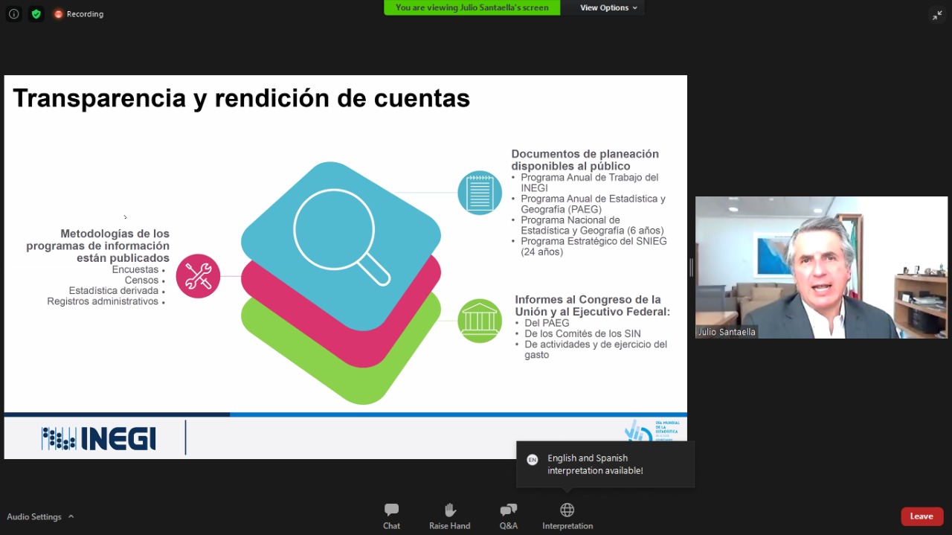This screenshot has width=952, height=535.
Task: Open the Chat panel
Action: (x=391, y=516)
